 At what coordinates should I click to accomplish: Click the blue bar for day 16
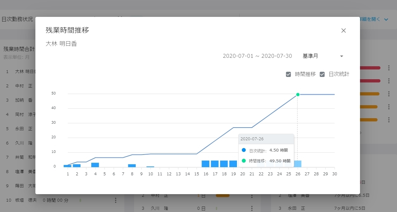[x=205, y=164]
